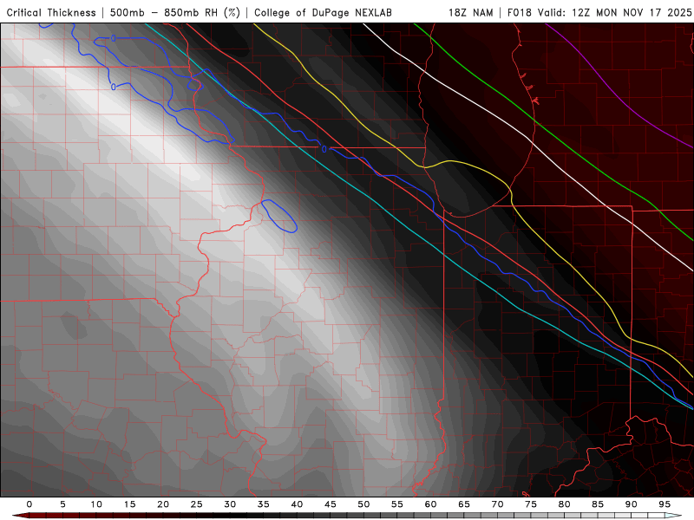The height and width of the screenshot is (520, 694).
Task: Select the colorbar scale label "50"
Action: [x=363, y=504]
